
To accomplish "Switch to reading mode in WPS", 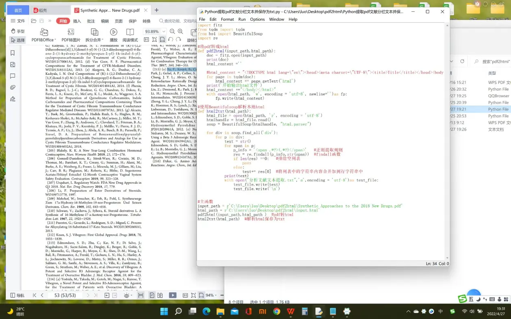I will pos(130,35).
